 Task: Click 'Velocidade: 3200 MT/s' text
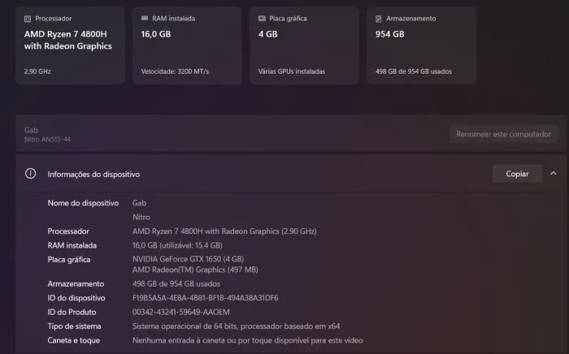pos(175,71)
